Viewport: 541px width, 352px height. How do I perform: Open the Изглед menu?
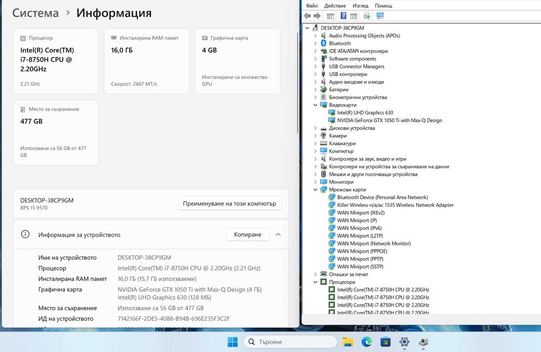[x=360, y=5]
